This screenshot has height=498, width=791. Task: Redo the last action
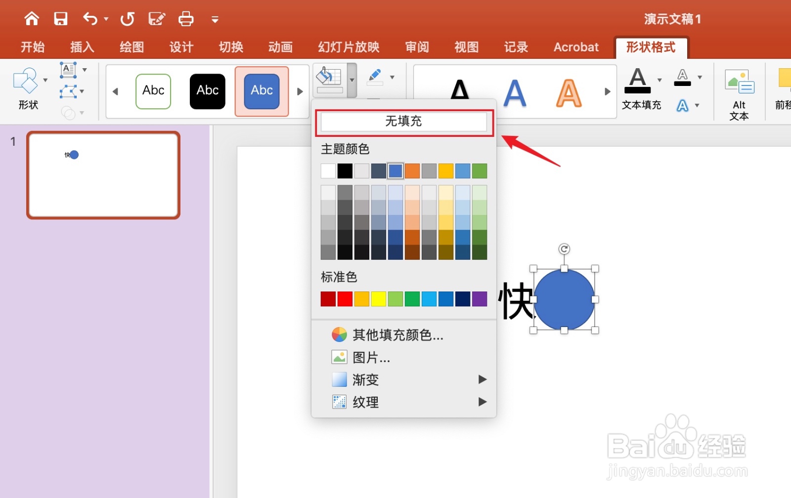point(128,19)
